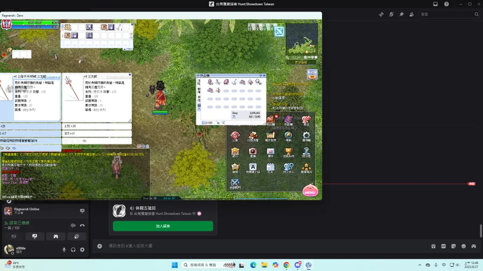
Task: Click the Discord message input field
Action: click(x=265, y=246)
